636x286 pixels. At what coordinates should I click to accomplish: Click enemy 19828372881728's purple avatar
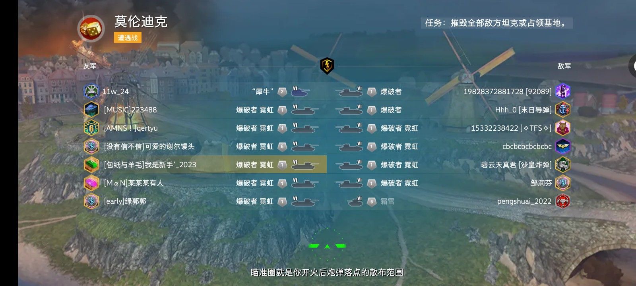[x=563, y=91]
